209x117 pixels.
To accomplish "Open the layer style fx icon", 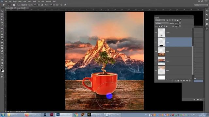I will point(175,81).
